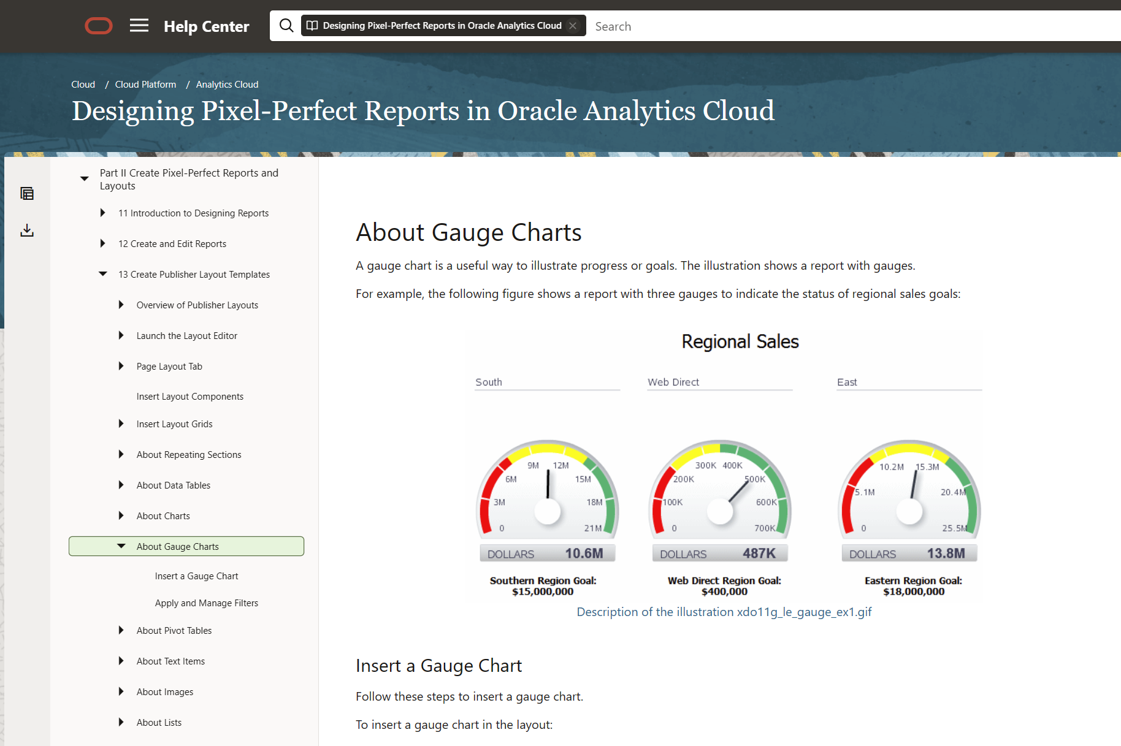1121x746 pixels.
Task: Select the highlighted About Gauge Charts item
Action: [186, 546]
